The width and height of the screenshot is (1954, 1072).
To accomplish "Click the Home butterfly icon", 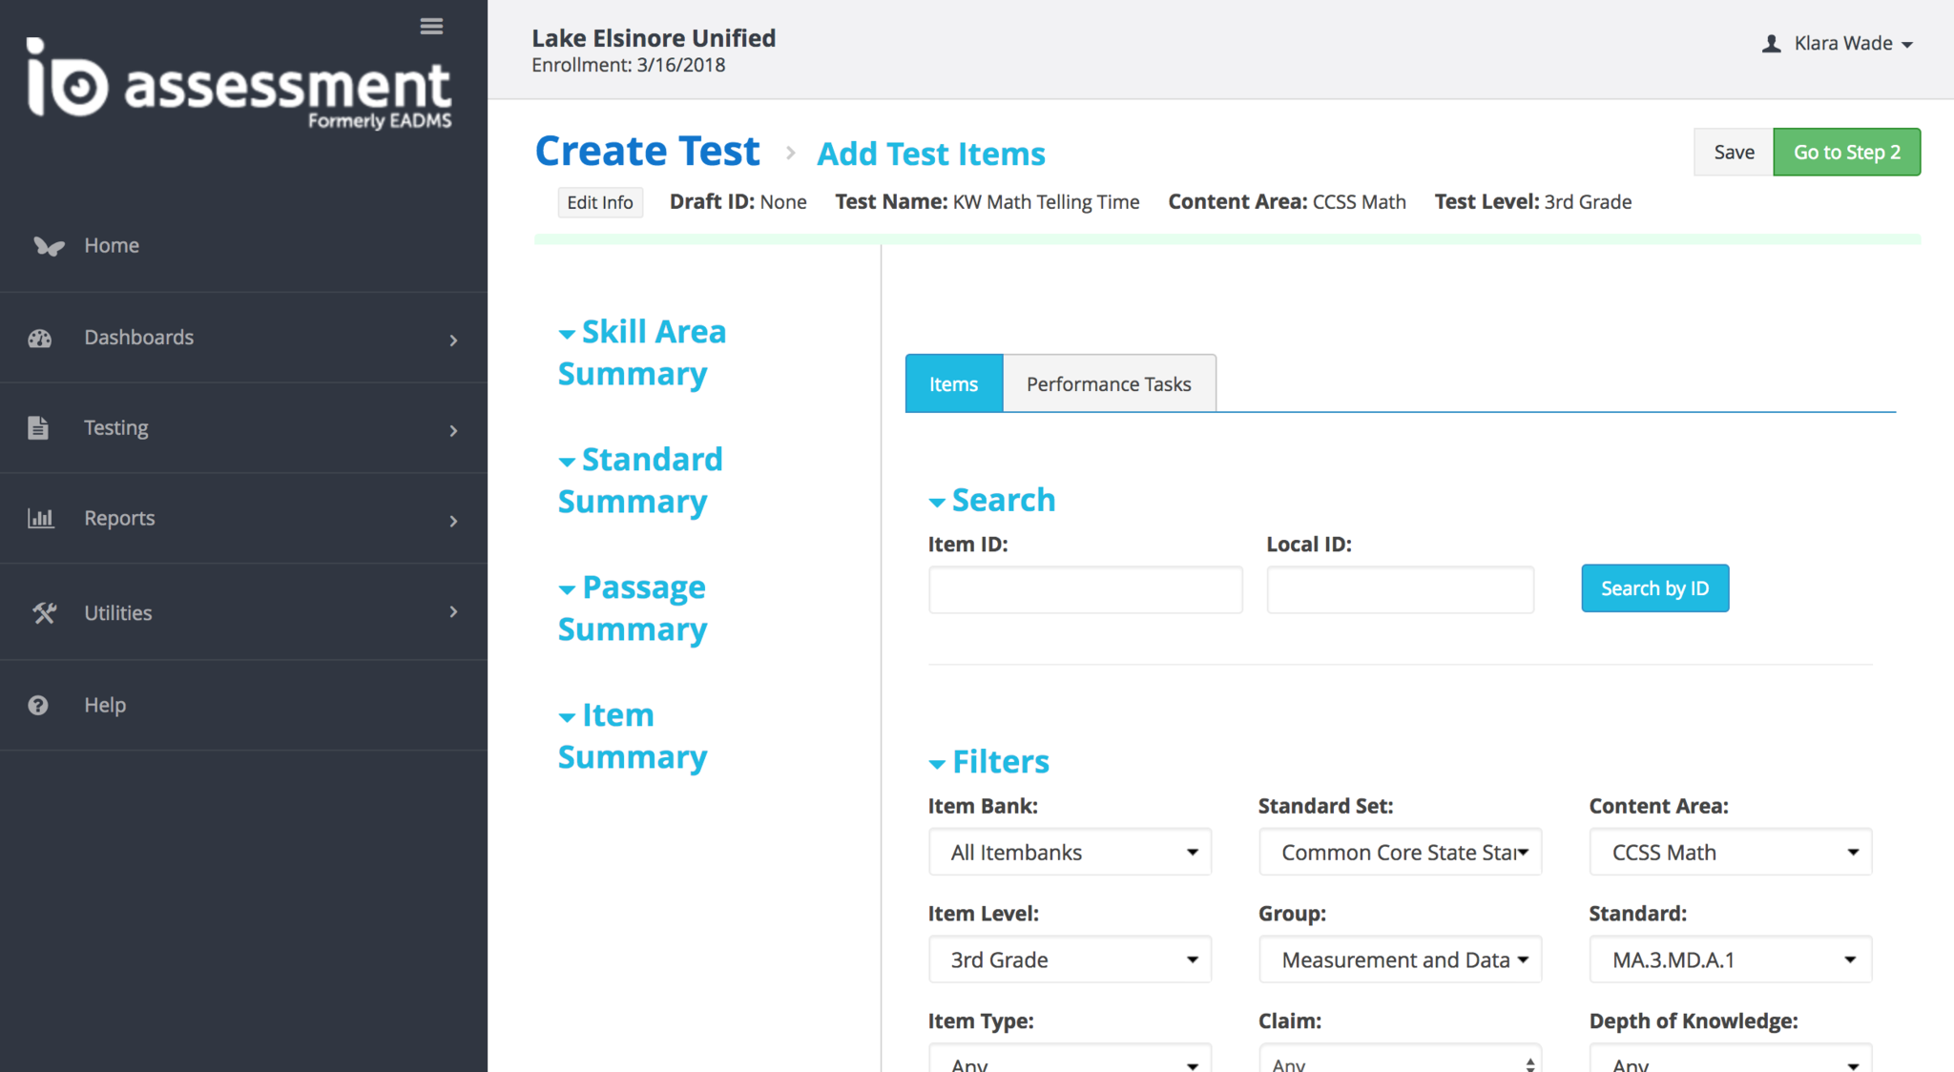I will (49, 246).
